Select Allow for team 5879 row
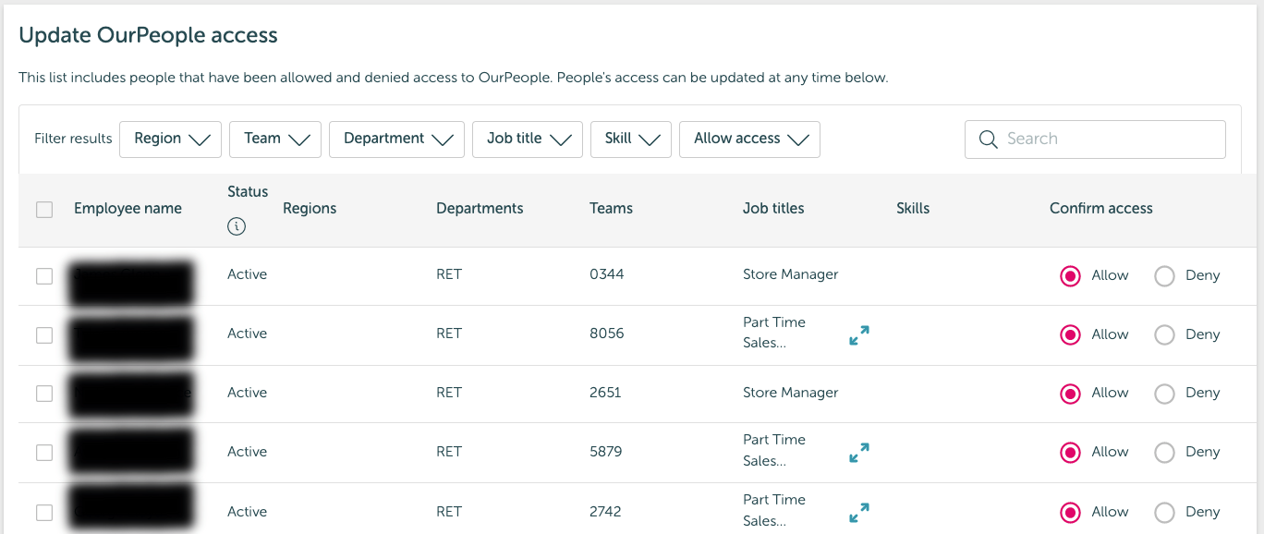 click(x=1071, y=453)
